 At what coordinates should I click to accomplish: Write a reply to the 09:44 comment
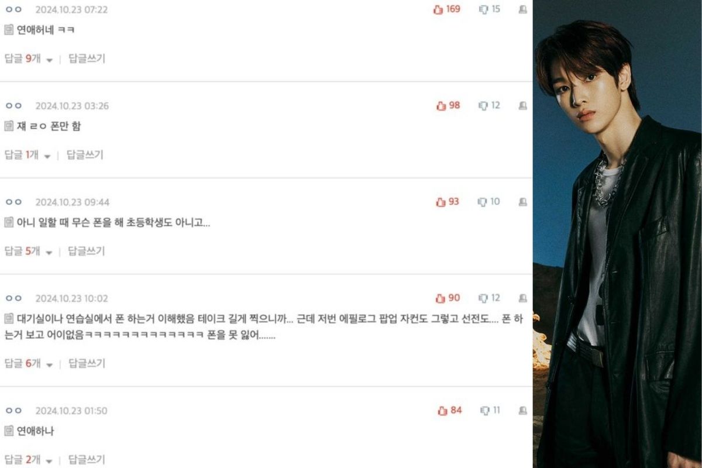click(87, 251)
